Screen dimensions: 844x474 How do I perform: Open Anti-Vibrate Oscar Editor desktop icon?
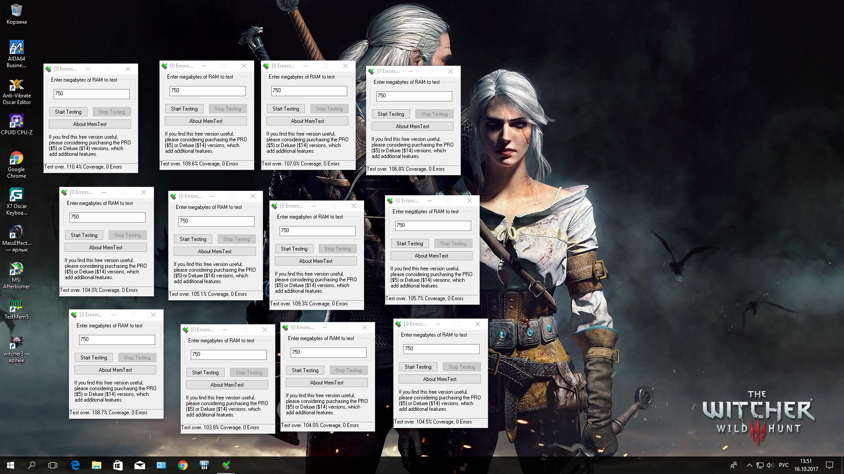tap(16, 85)
